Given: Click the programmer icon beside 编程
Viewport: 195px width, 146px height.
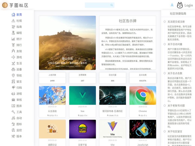Looking at the screenshot, I should click(13, 33).
